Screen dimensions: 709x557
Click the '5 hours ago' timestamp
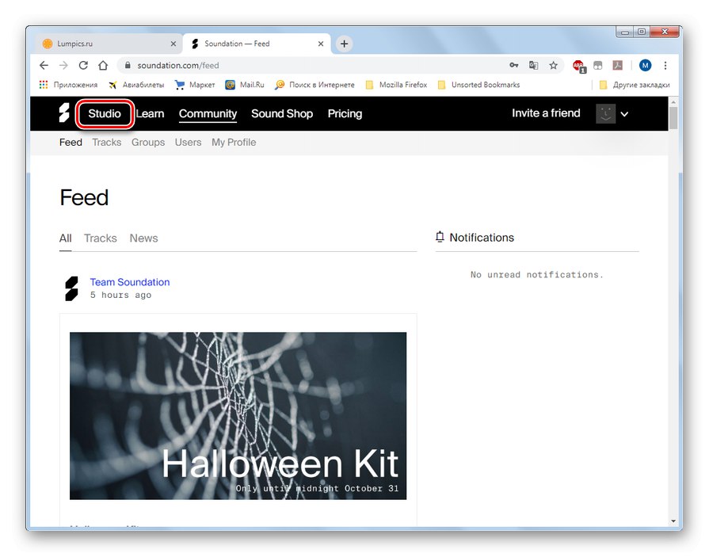pyautogui.click(x=120, y=296)
